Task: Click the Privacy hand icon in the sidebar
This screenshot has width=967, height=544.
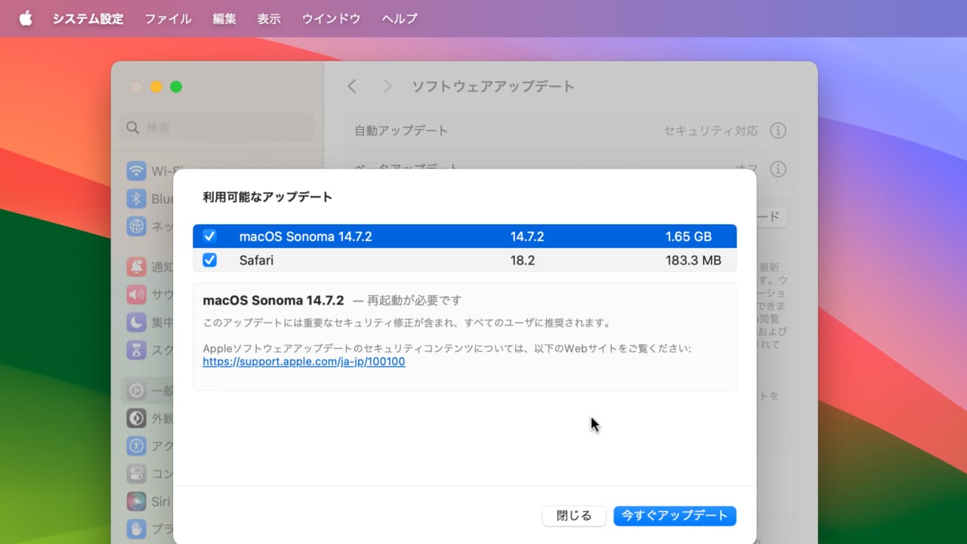Action: (136, 528)
